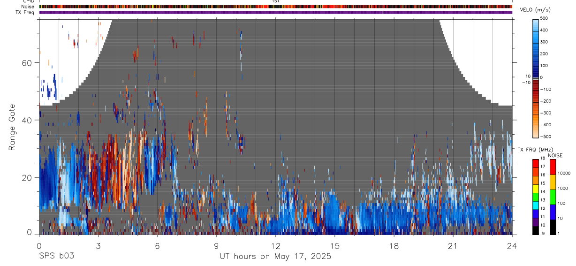This screenshot has width=576, height=266.
Task: Click the multicolored Noise strip above the plot
Action: tap(276, 7)
